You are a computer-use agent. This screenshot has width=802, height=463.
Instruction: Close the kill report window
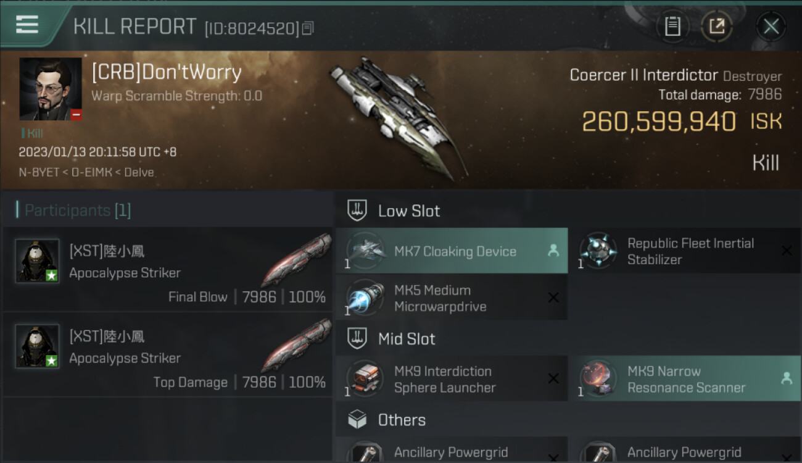(771, 26)
